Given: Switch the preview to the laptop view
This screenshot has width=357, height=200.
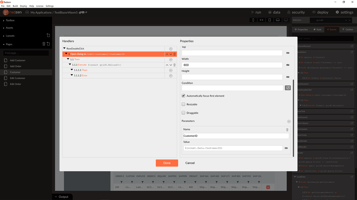Looking at the screenshot, I should click(x=278, y=20).
